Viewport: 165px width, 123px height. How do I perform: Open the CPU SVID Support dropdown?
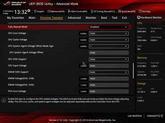[109, 59]
